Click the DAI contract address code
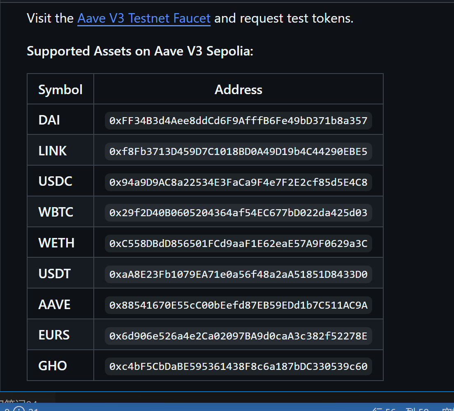The width and height of the screenshot is (454, 411). 238,120
